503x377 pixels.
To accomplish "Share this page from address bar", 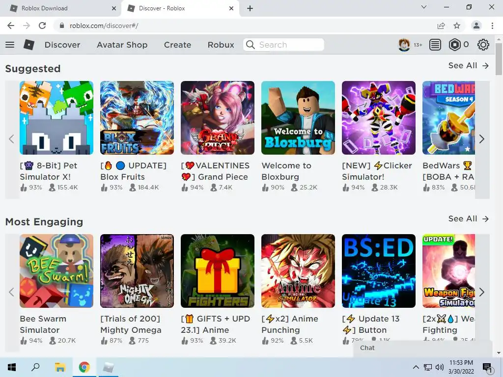I will tap(441, 26).
